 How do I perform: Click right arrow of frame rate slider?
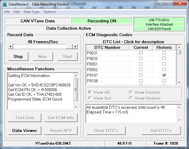(75, 47)
